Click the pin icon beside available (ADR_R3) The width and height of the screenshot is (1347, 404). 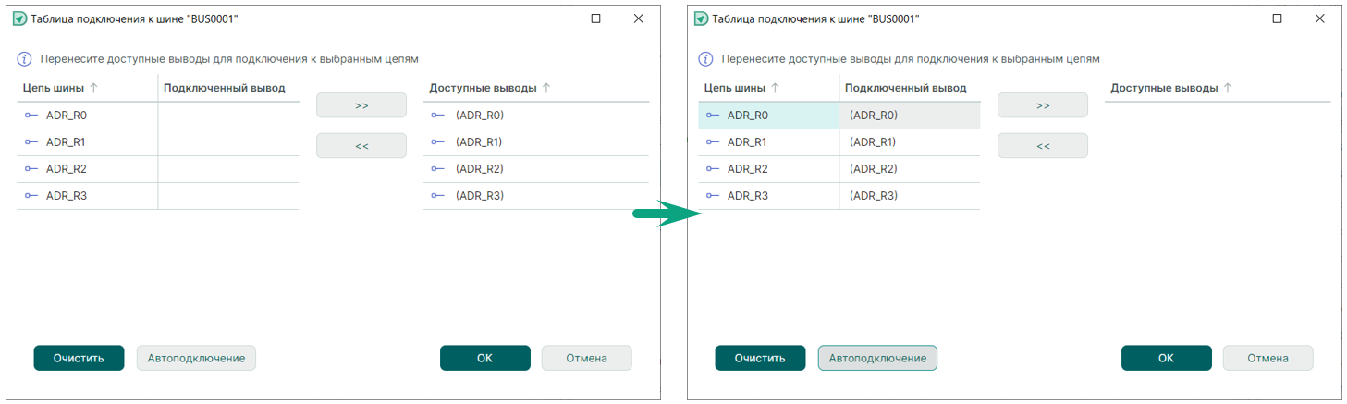[438, 196]
